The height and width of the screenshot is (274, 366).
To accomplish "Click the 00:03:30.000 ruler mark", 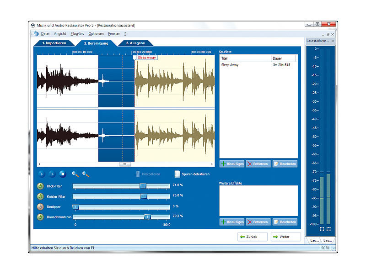I will [x=201, y=52].
